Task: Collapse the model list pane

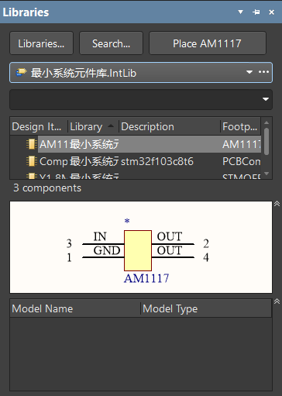Action: click(x=277, y=301)
